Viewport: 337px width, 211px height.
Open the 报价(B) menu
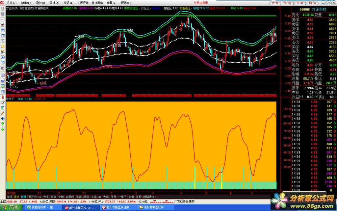click(40, 3)
